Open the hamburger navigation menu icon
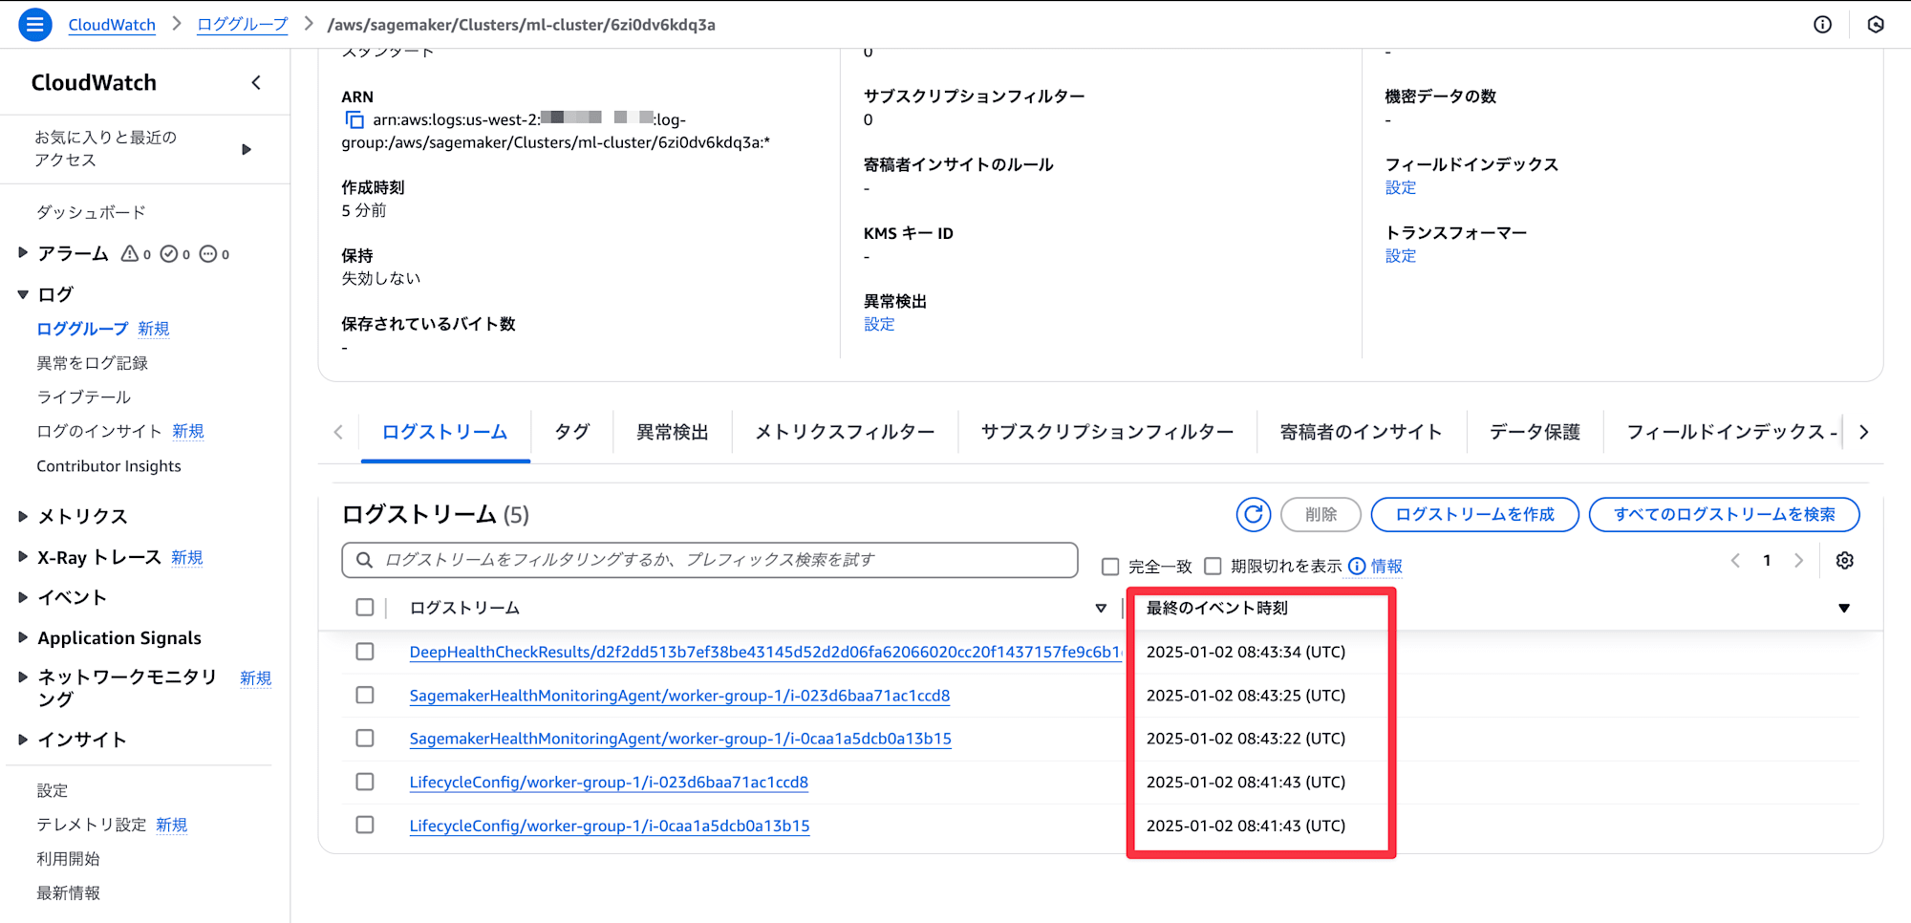 click(x=34, y=25)
